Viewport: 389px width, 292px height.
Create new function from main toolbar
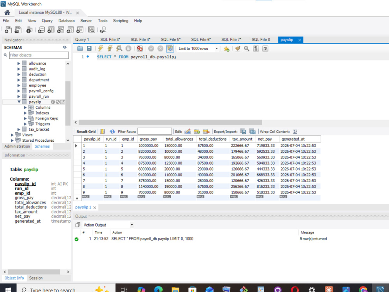(x=80, y=30)
